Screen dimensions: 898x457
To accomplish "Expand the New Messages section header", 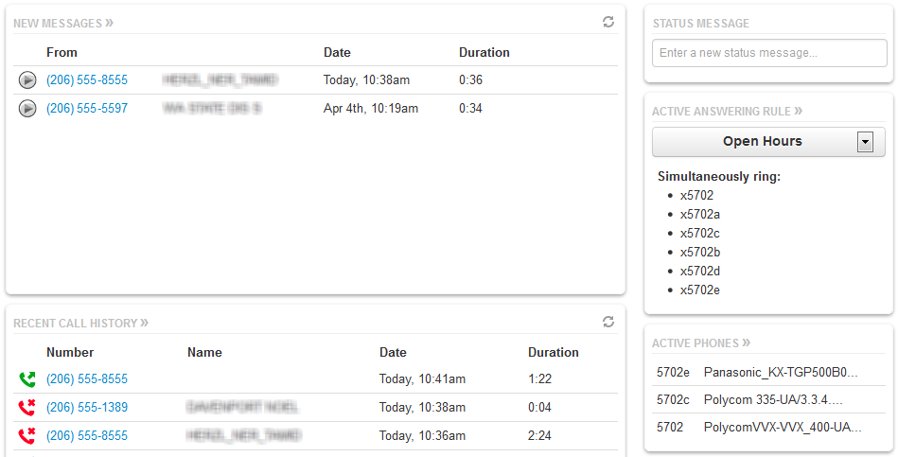I will click(62, 22).
